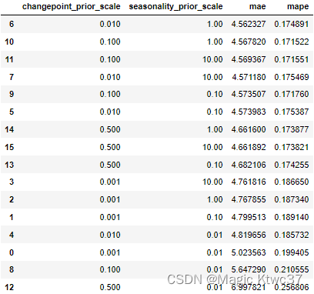Image resolution: width=314 pixels, height=294 pixels.
Task: Click the mape column header
Action: tap(298, 7)
